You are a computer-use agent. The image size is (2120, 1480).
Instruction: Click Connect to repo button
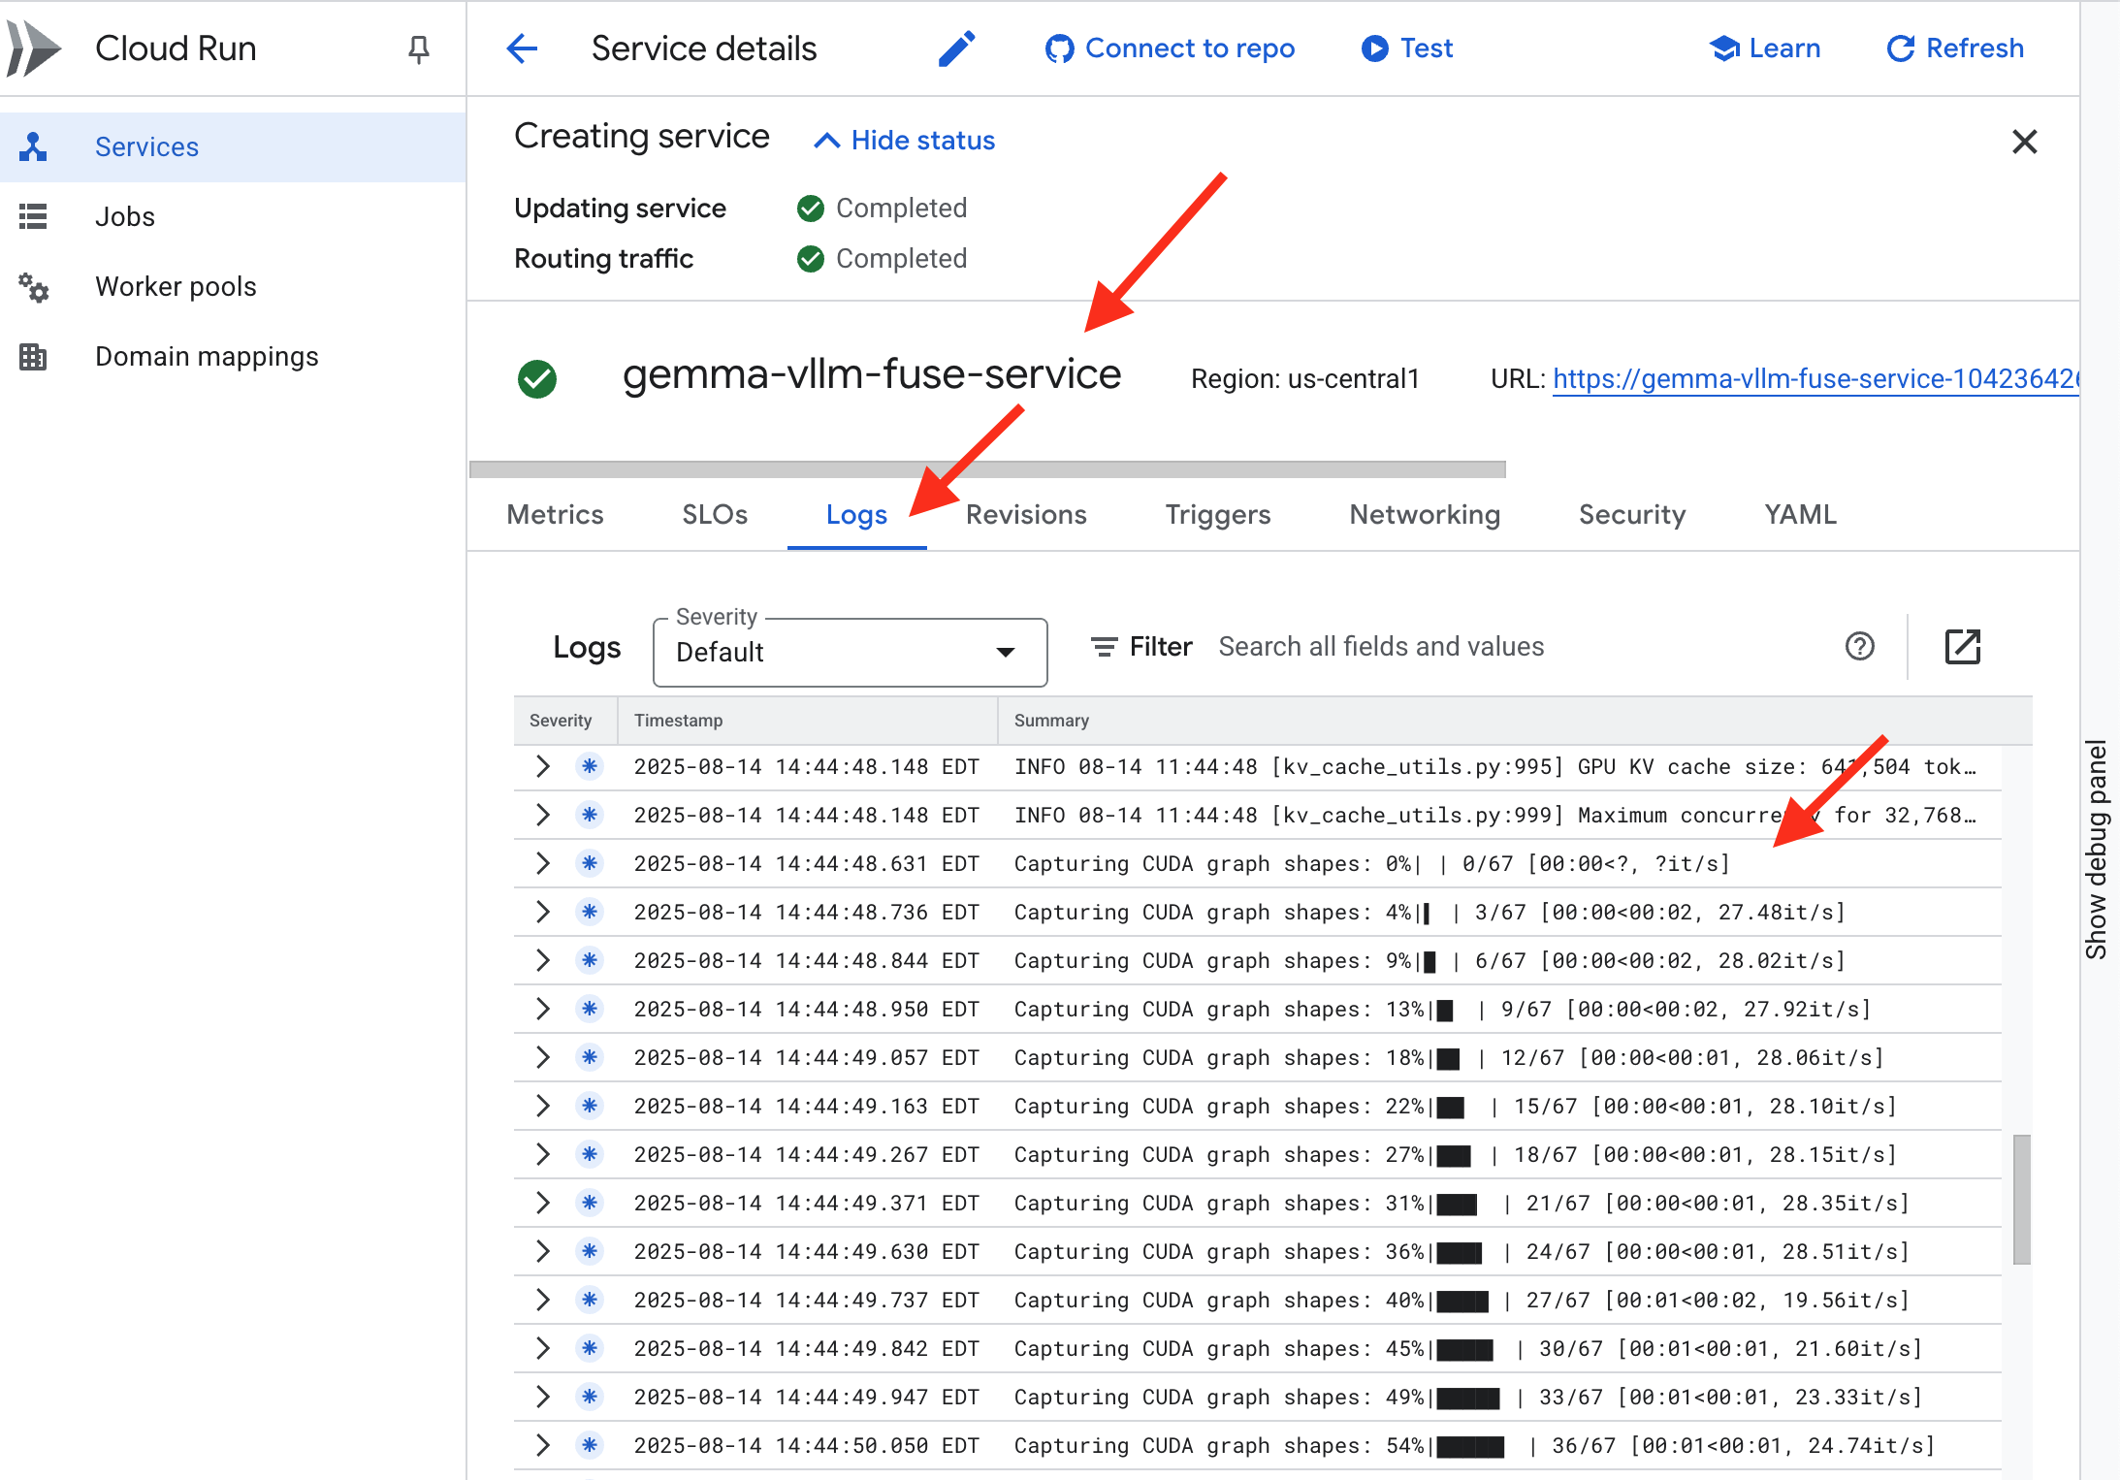1170,48
